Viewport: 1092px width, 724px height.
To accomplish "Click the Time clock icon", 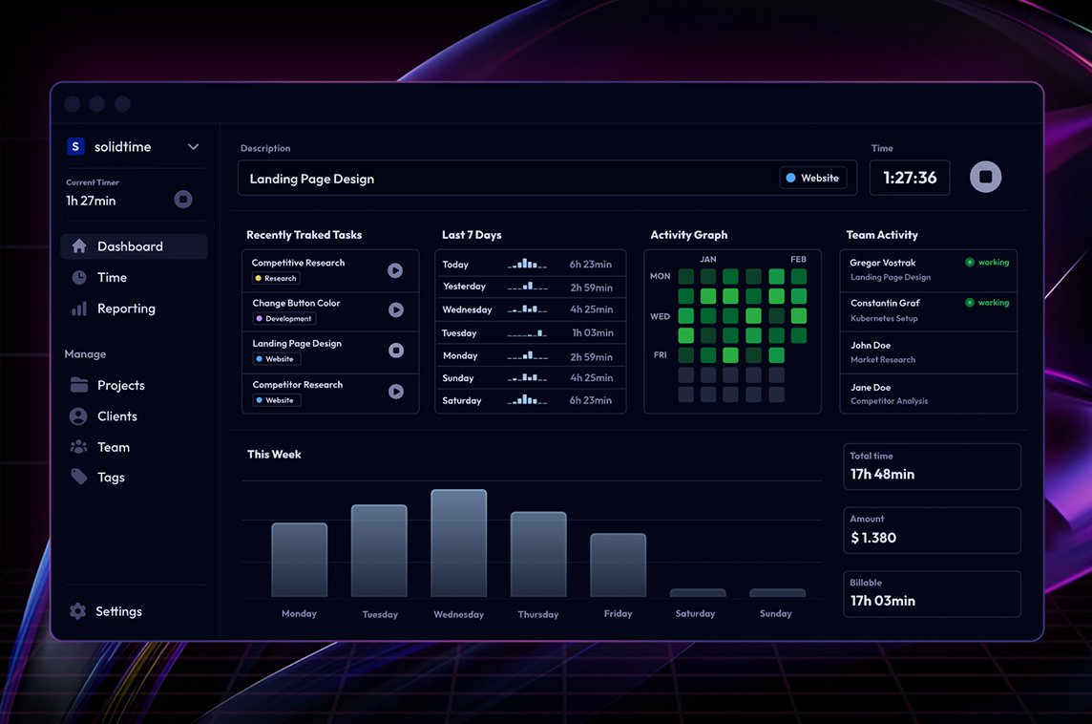I will (x=79, y=277).
